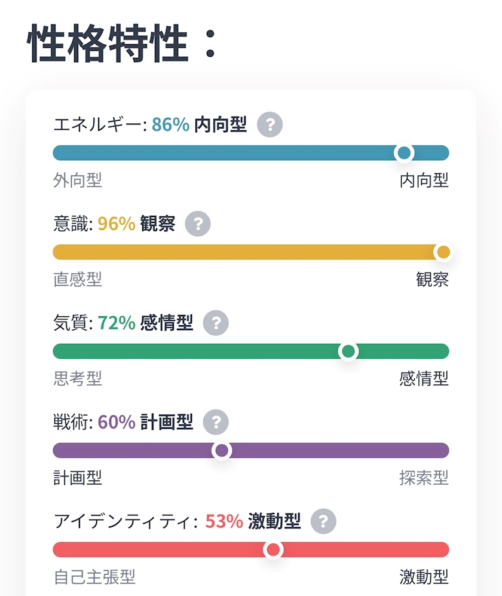Viewport: 502px width, 596px height.
Task: Click the 86% energy percentage text
Action: pos(171,125)
